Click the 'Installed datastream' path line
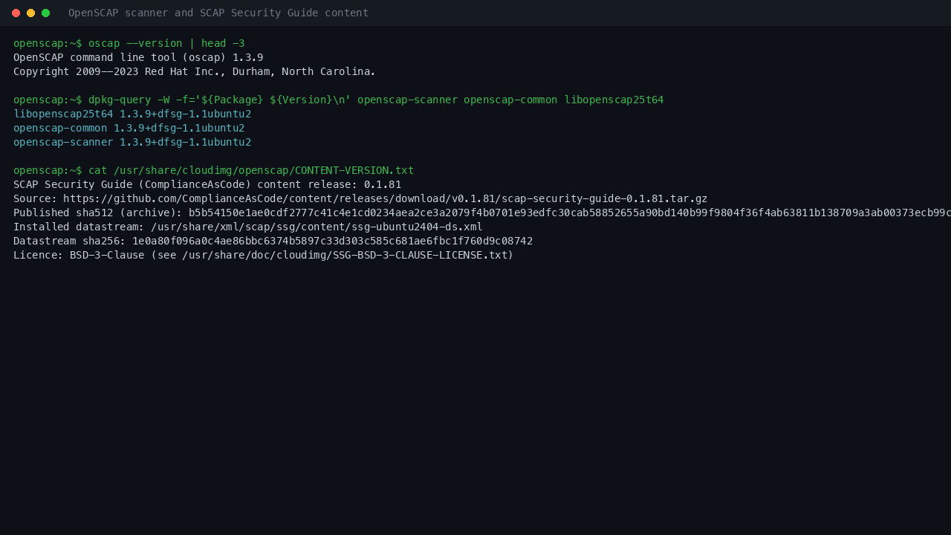The width and height of the screenshot is (951, 535). [248, 227]
